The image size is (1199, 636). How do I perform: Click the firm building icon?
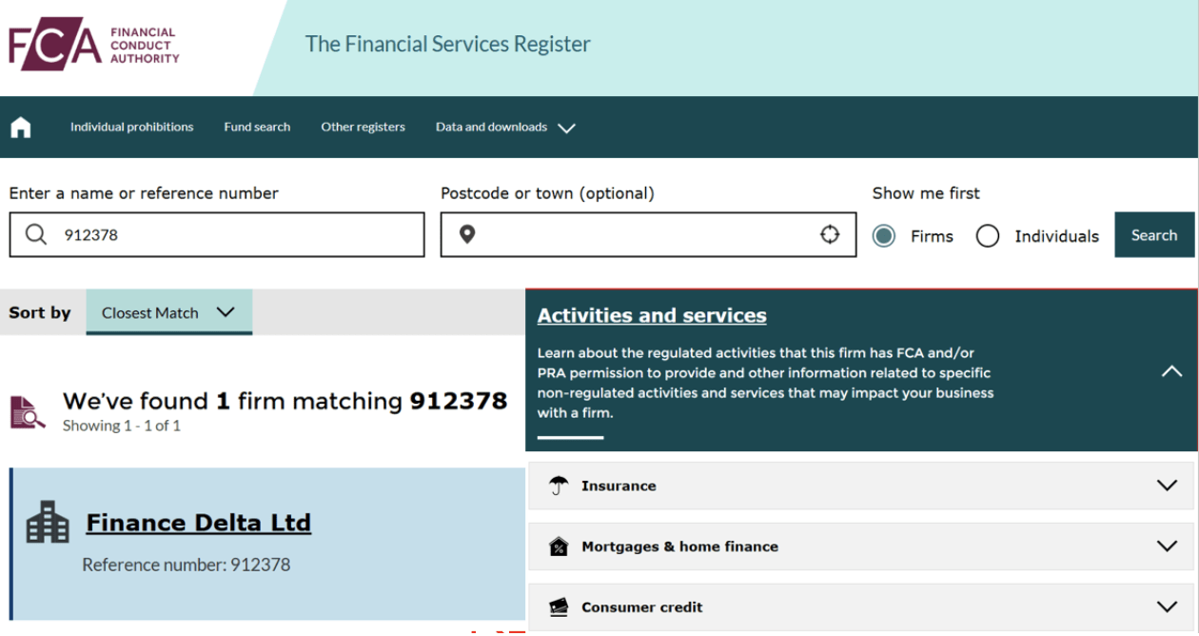[x=48, y=523]
